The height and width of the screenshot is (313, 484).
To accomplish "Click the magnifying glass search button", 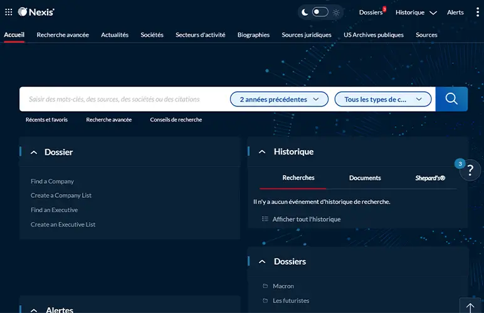I will point(451,99).
